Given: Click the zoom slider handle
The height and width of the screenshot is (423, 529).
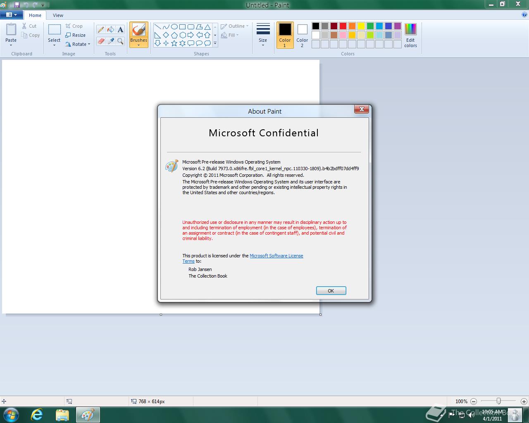Looking at the screenshot, I should click(x=499, y=401).
